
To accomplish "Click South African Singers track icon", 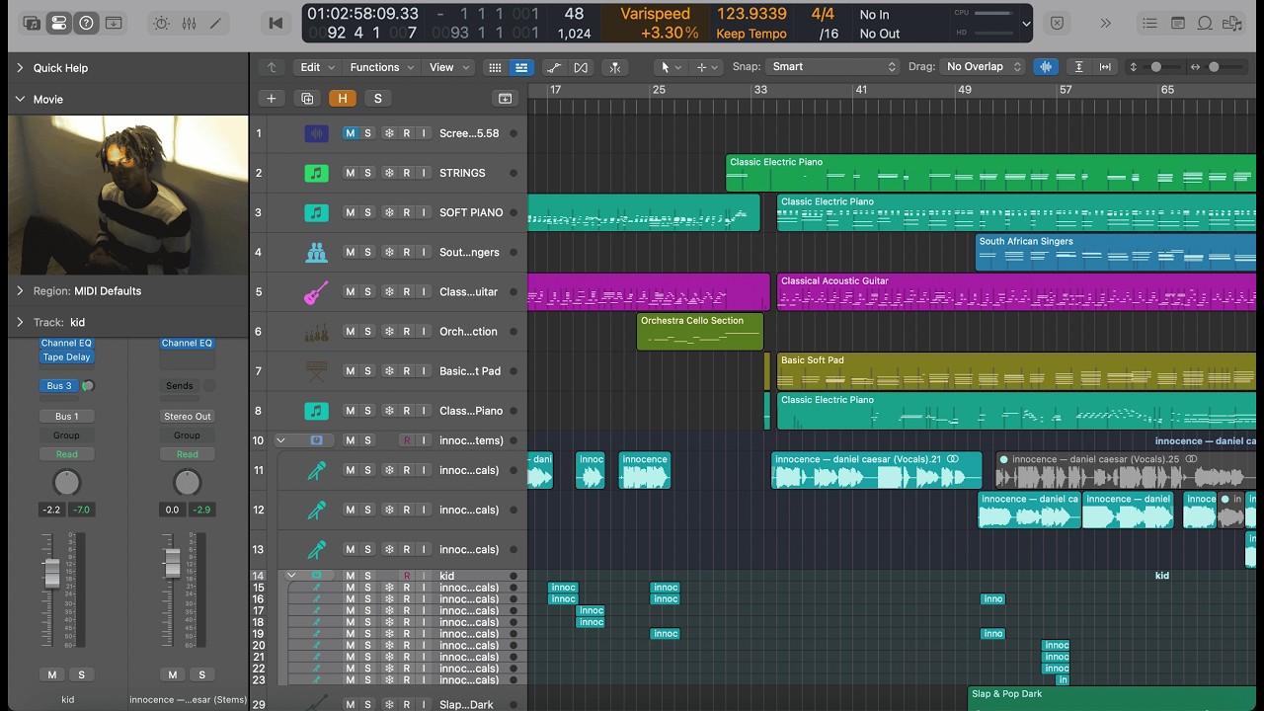I will pyautogui.click(x=316, y=252).
